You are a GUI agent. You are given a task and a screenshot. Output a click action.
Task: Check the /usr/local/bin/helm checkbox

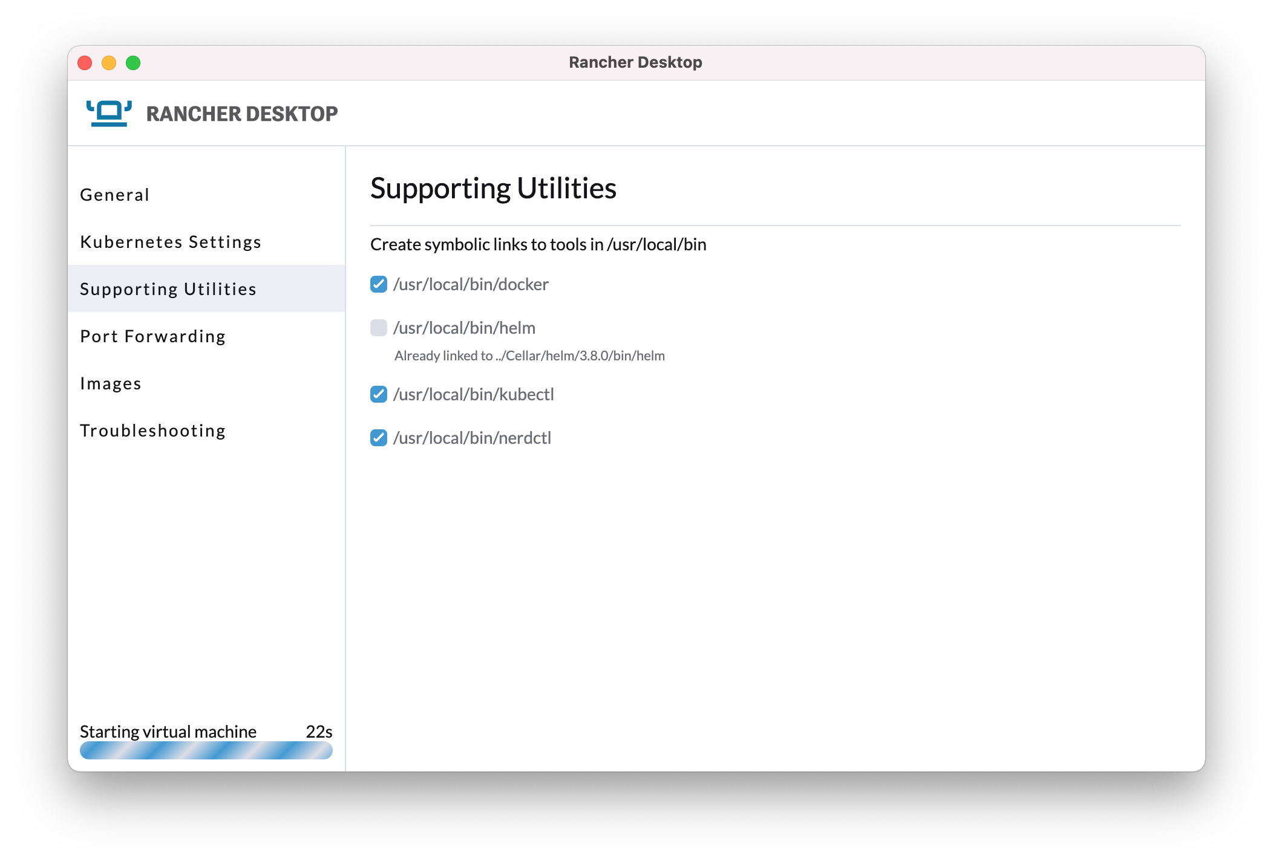378,327
